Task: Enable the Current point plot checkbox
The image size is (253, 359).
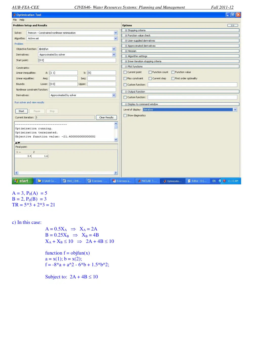Action: [x=125, y=72]
